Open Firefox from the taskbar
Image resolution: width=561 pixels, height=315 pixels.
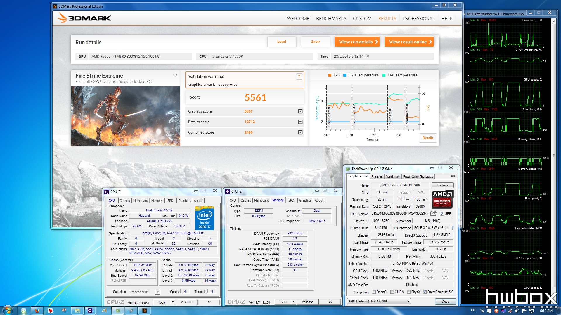(x=37, y=311)
